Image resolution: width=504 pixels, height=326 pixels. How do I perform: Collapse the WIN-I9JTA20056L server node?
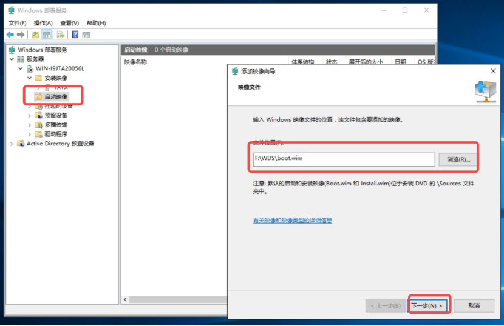pyautogui.click(x=21, y=68)
